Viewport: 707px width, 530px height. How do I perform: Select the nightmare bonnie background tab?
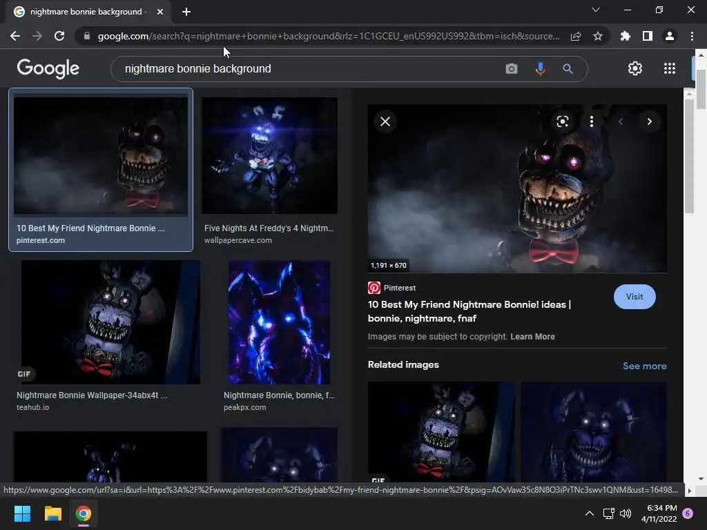coord(88,12)
